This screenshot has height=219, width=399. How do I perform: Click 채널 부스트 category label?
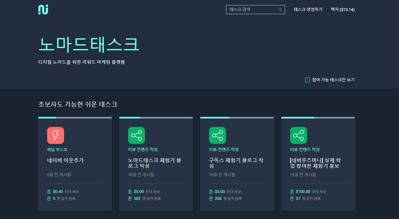[x=57, y=150]
